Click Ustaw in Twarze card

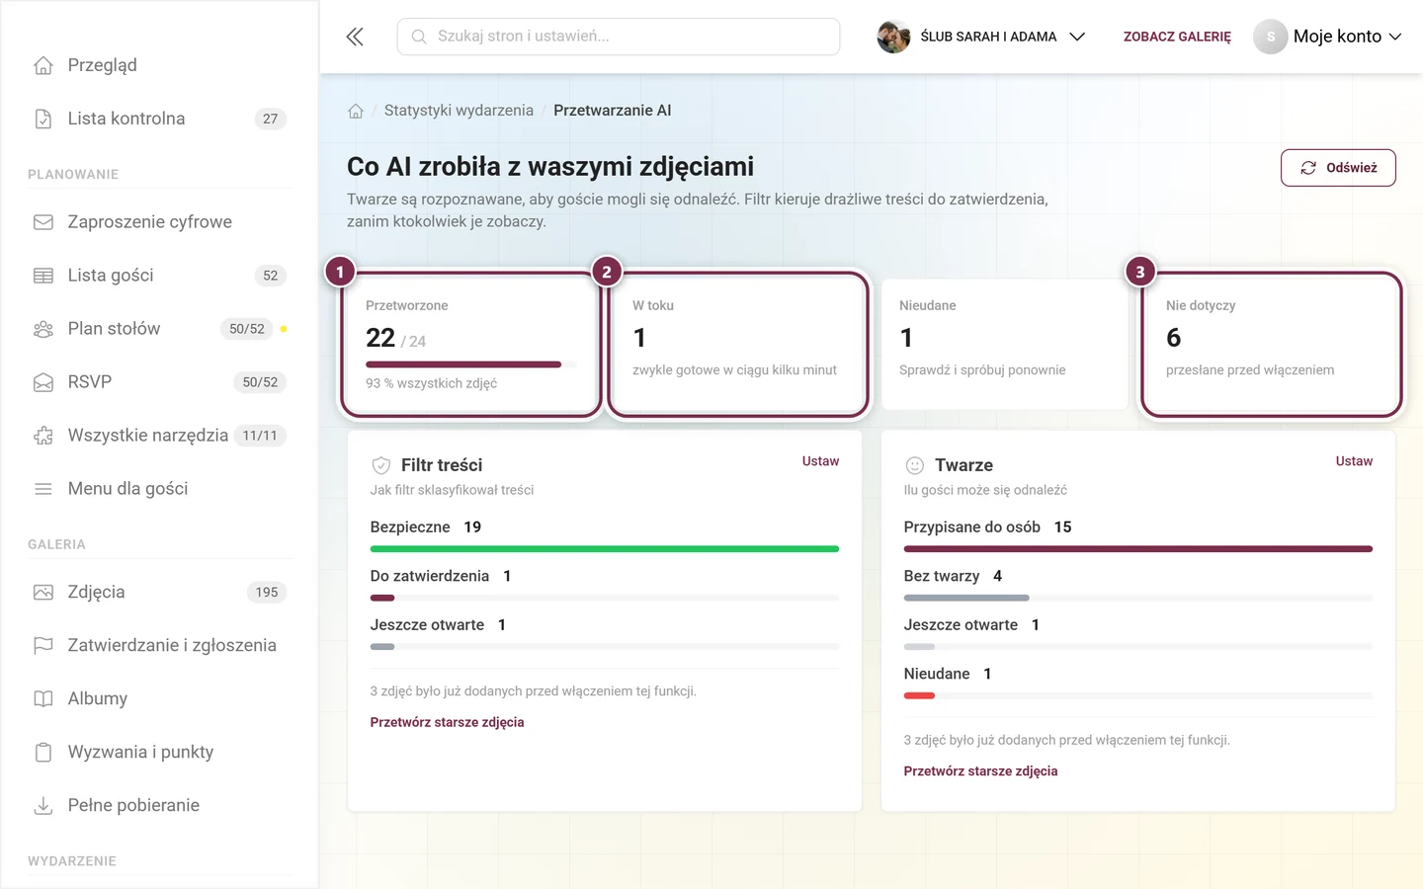point(1354,461)
